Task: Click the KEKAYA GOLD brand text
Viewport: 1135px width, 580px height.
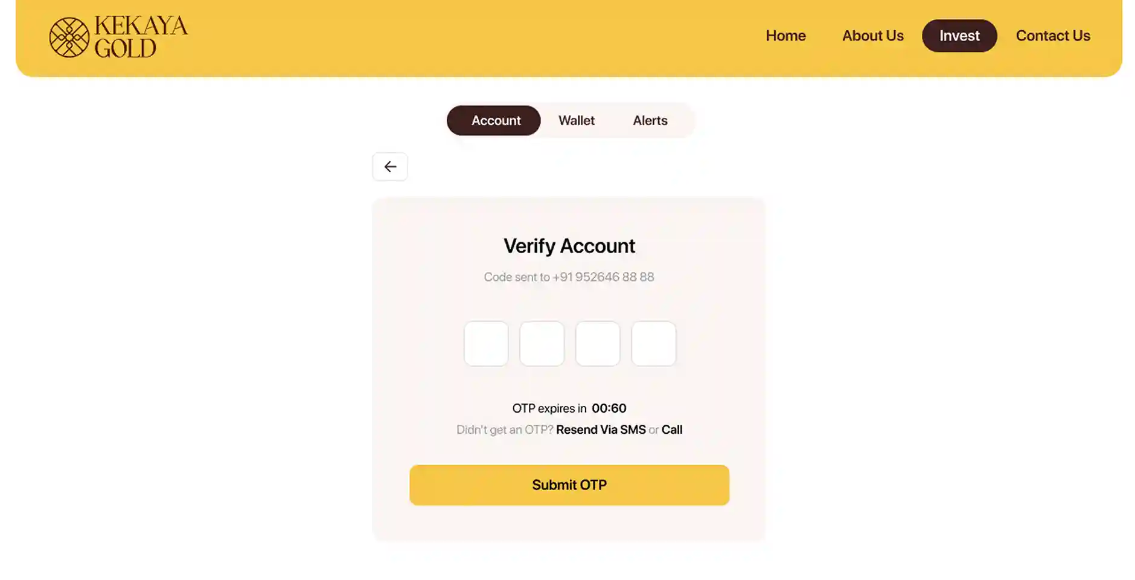Action: click(x=141, y=37)
